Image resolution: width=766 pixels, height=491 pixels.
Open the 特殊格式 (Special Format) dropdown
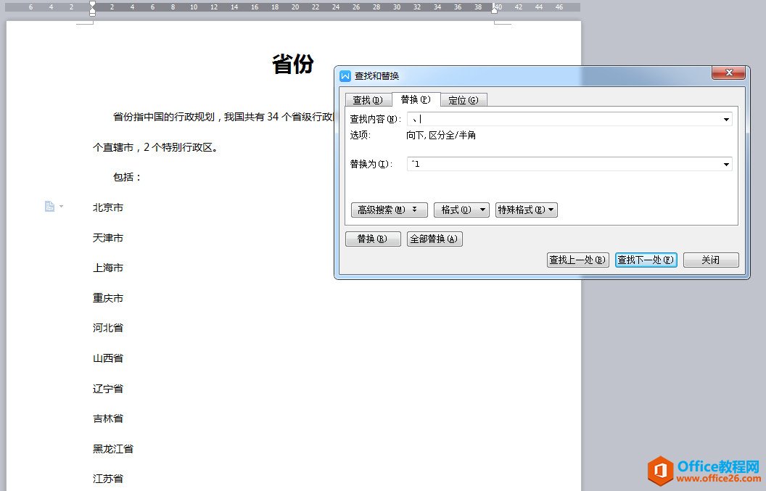[x=526, y=210]
